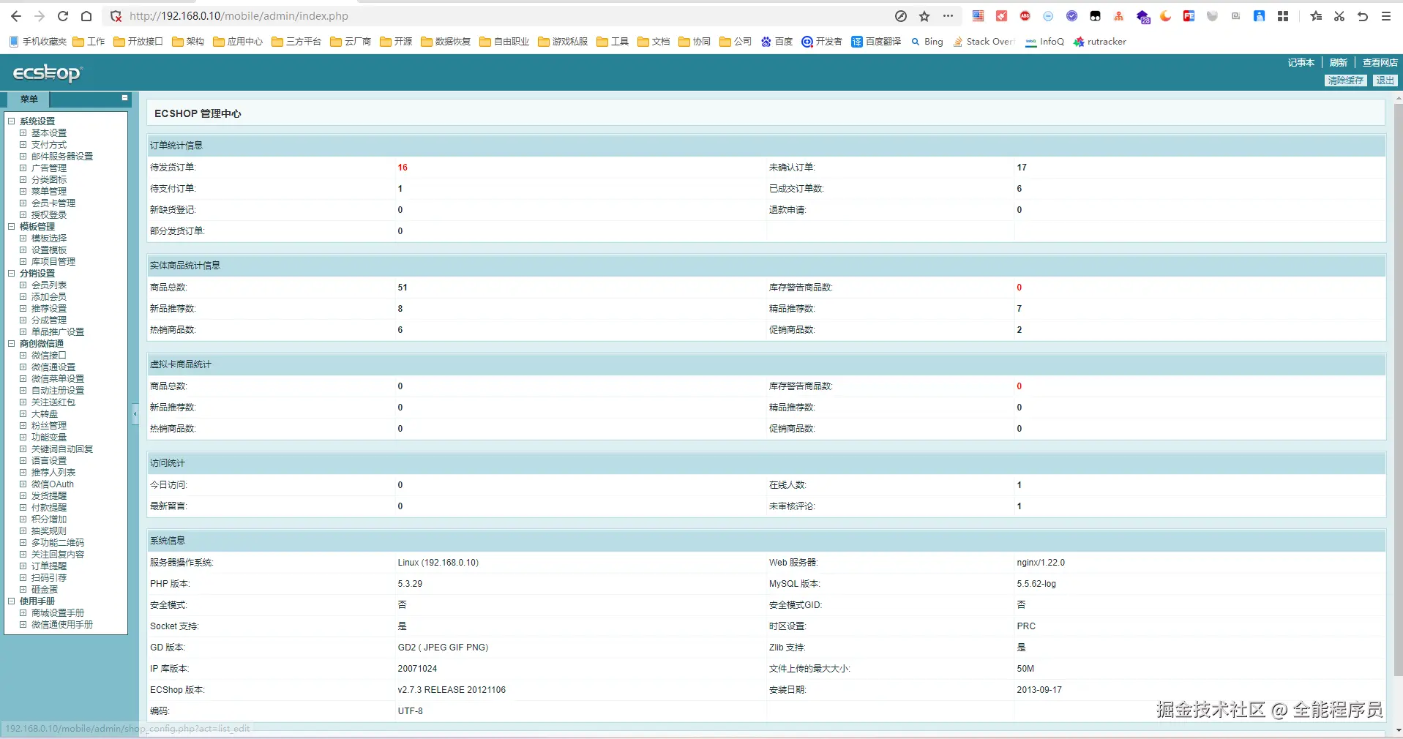Open the 记事本 link in the header
Image resolution: width=1403 pixels, height=739 pixels.
tap(1301, 63)
